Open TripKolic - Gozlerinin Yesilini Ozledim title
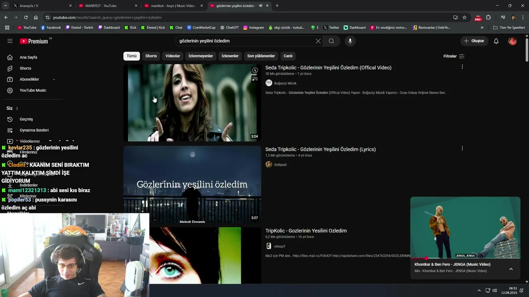Image resolution: width=529 pixels, height=297 pixels. (x=306, y=231)
